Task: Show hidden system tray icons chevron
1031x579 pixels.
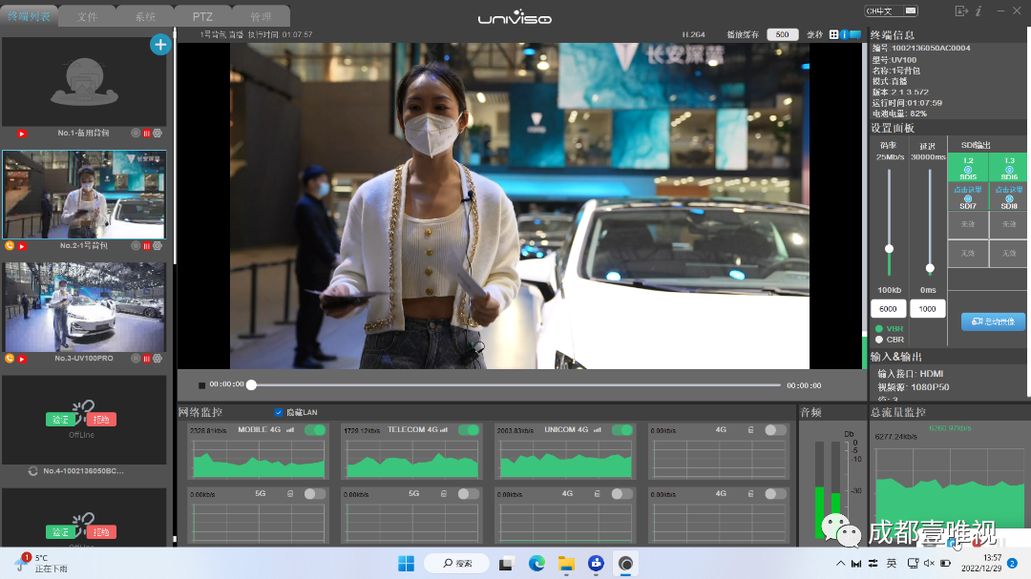Action: pyautogui.click(x=840, y=563)
